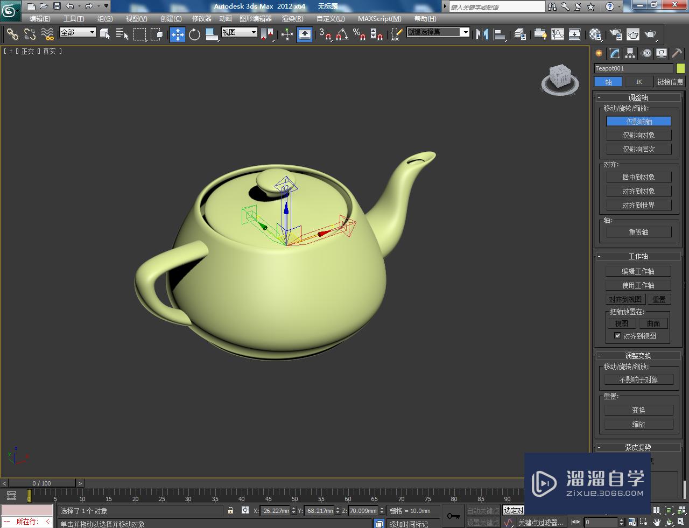The height and width of the screenshot is (528, 689).
Task: Toggle Angle Snap
Action: (x=342, y=34)
